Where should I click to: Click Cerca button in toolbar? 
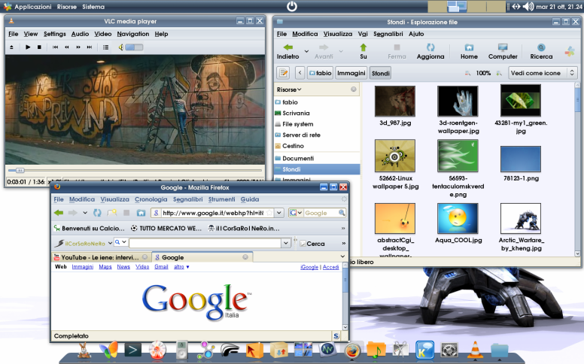312,244
